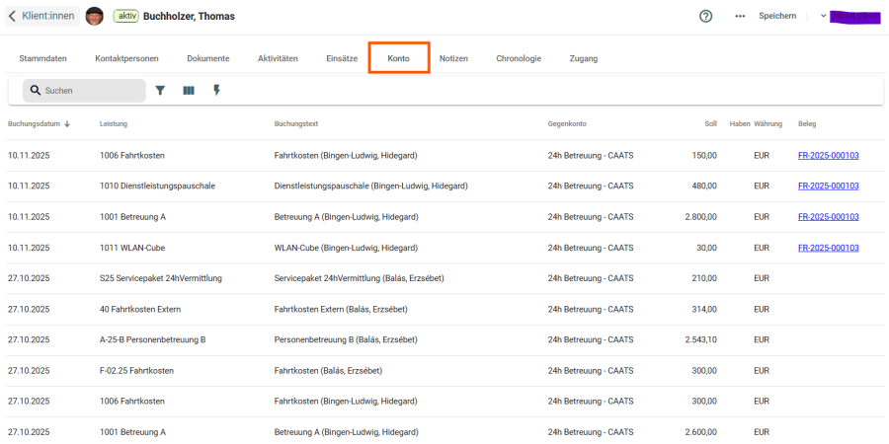Expand the user account dropdown chevron
The height and width of the screenshot is (444, 889).
tap(824, 16)
